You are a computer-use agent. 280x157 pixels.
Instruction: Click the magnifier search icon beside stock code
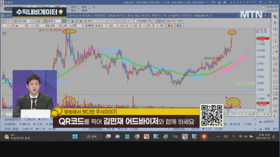[35, 21]
